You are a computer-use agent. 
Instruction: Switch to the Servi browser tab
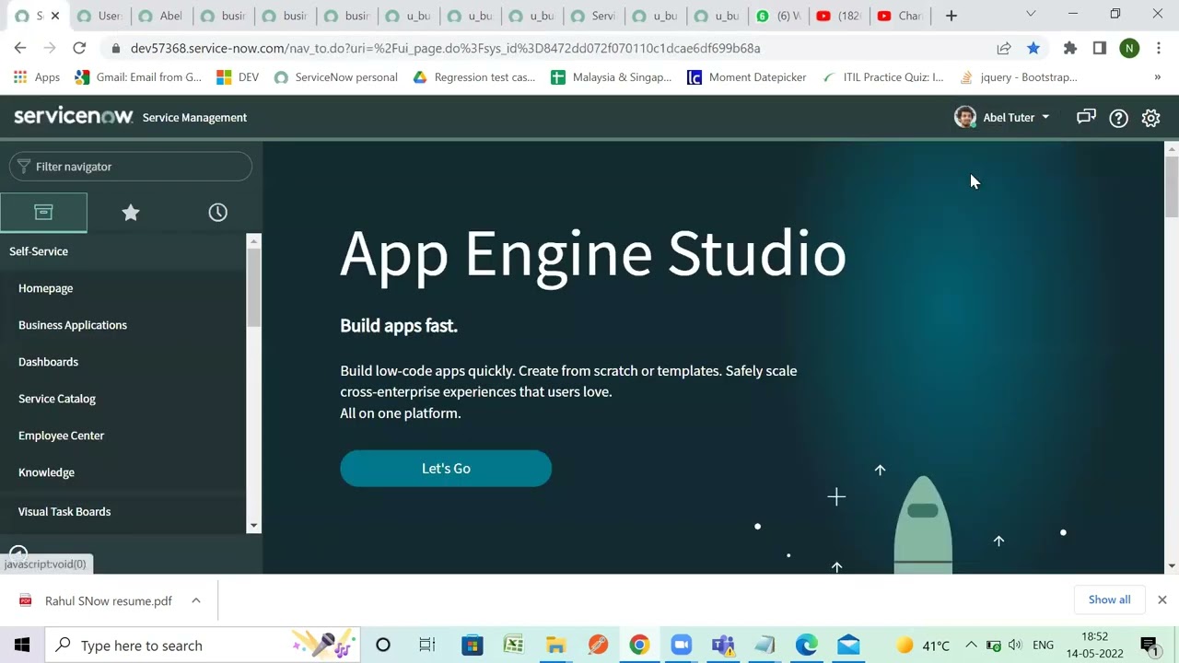tap(593, 16)
